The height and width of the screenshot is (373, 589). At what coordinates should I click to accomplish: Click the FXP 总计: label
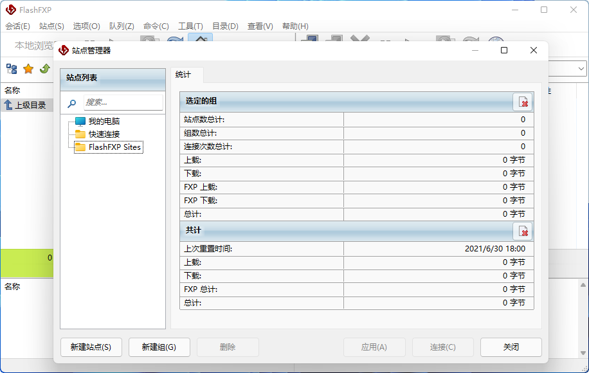pos(201,289)
